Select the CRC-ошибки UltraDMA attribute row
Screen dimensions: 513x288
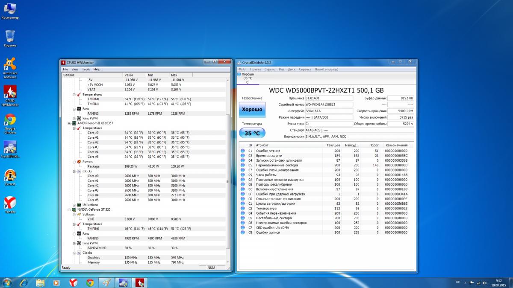327,227
